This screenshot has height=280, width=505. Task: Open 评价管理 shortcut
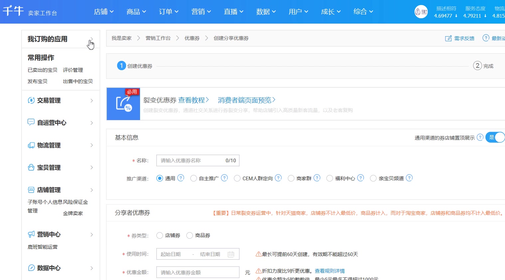(73, 70)
